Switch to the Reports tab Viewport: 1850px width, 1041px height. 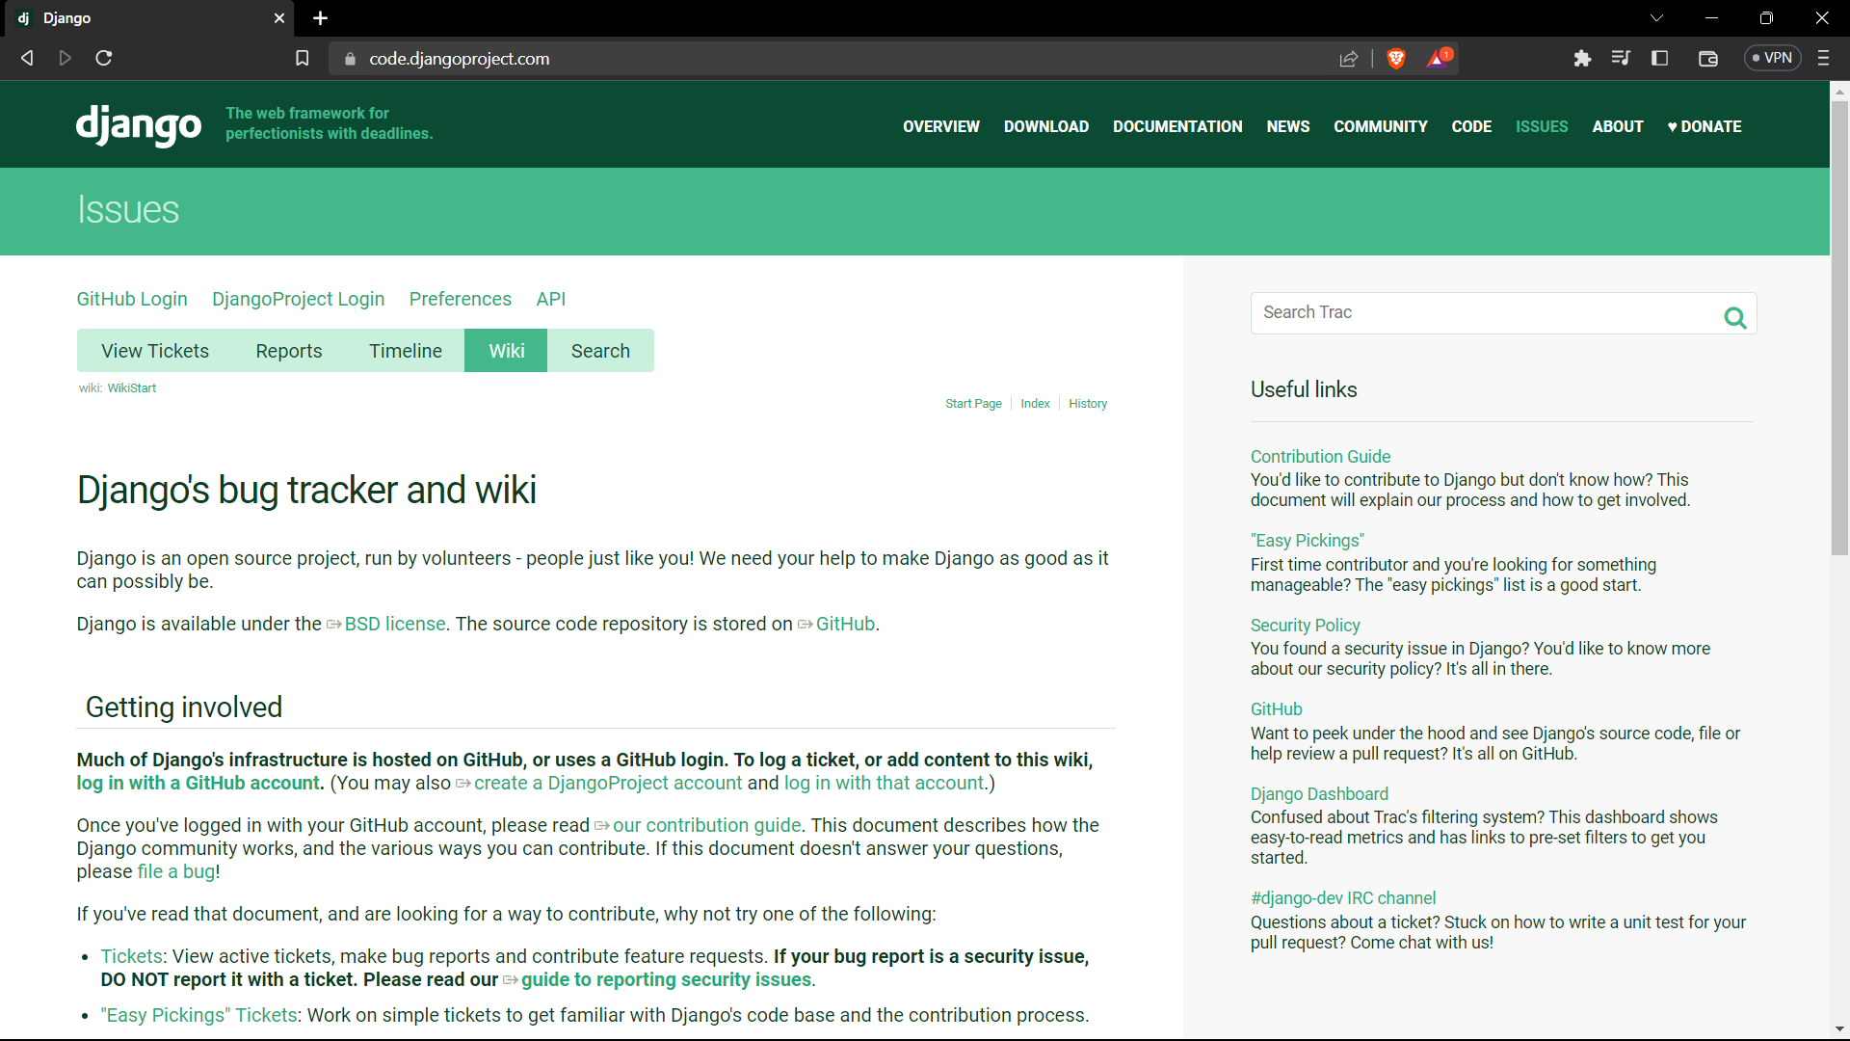coord(288,350)
